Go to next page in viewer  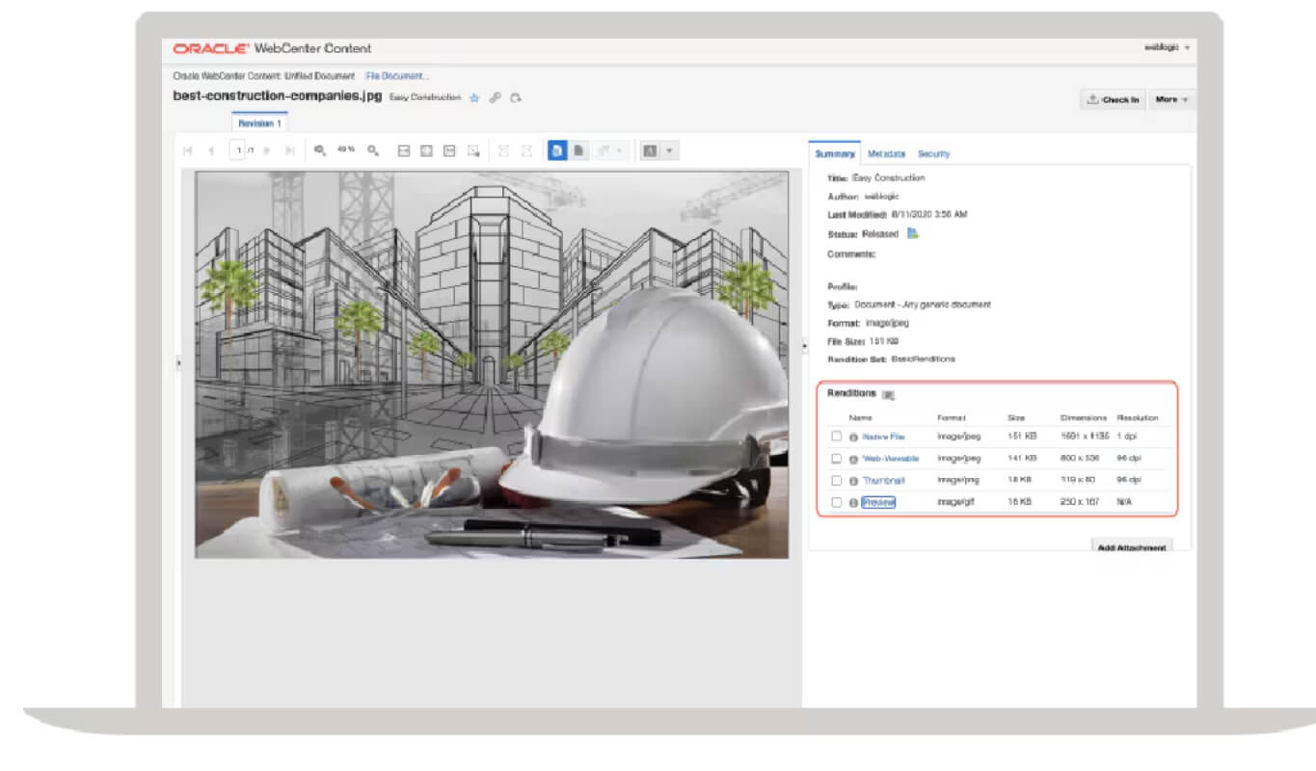267,151
